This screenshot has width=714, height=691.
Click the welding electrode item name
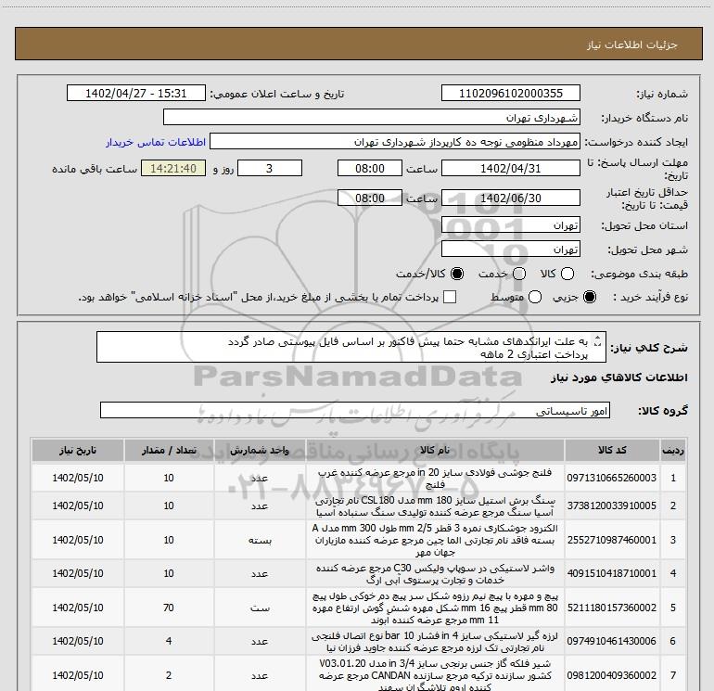pos(435,540)
